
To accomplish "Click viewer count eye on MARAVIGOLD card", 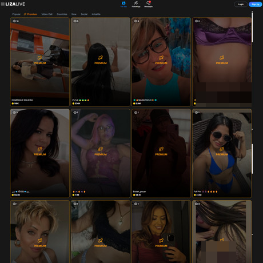I will pyautogui.click(x=136, y=21).
